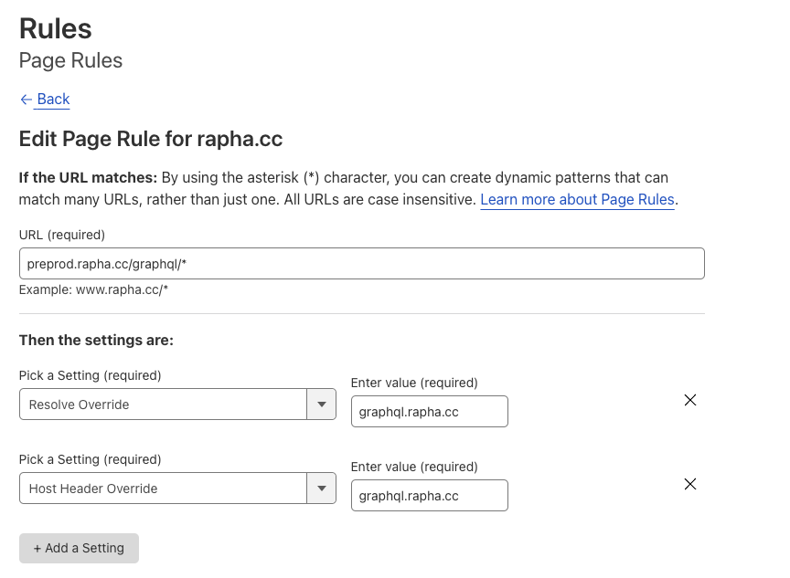The width and height of the screenshot is (790, 578).
Task: Click Enter value label for Resolve Override
Action: coord(414,383)
